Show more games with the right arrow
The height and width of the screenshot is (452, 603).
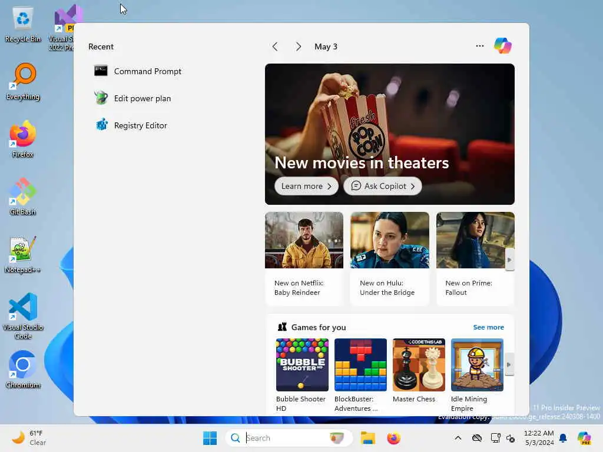[x=509, y=365]
